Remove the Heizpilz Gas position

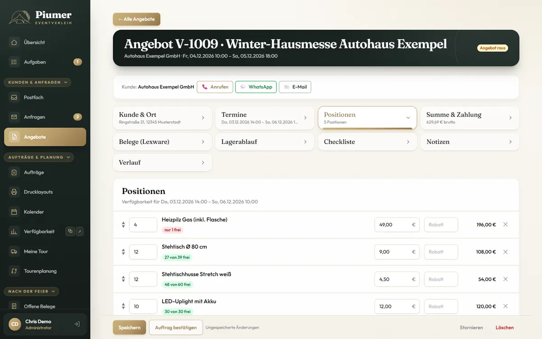505,225
